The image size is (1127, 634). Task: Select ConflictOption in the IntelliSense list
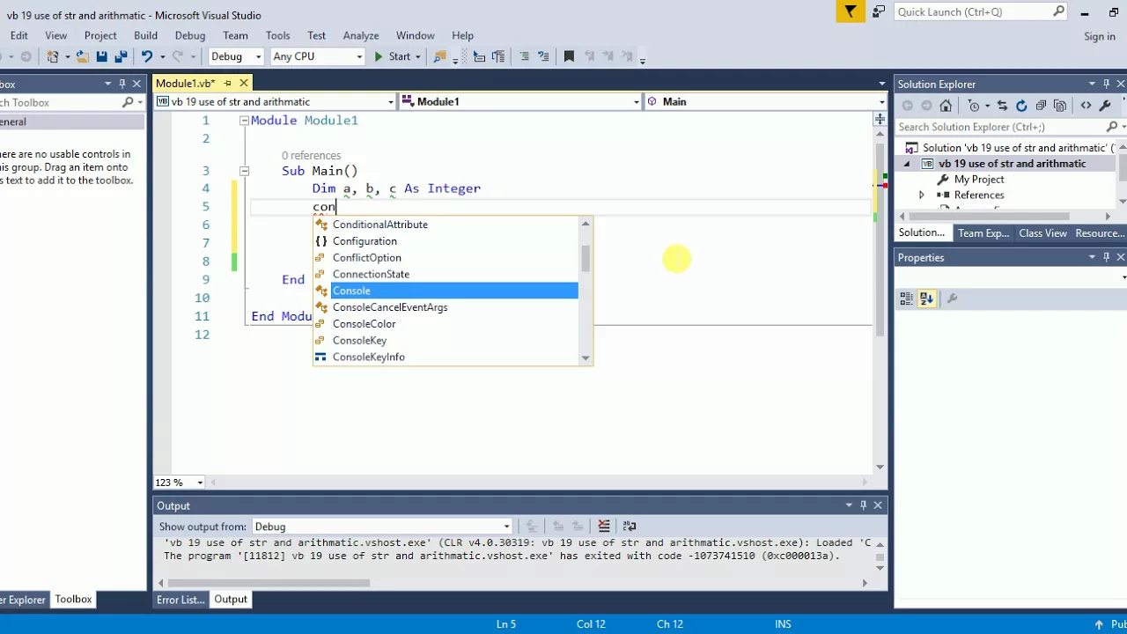tap(446, 258)
